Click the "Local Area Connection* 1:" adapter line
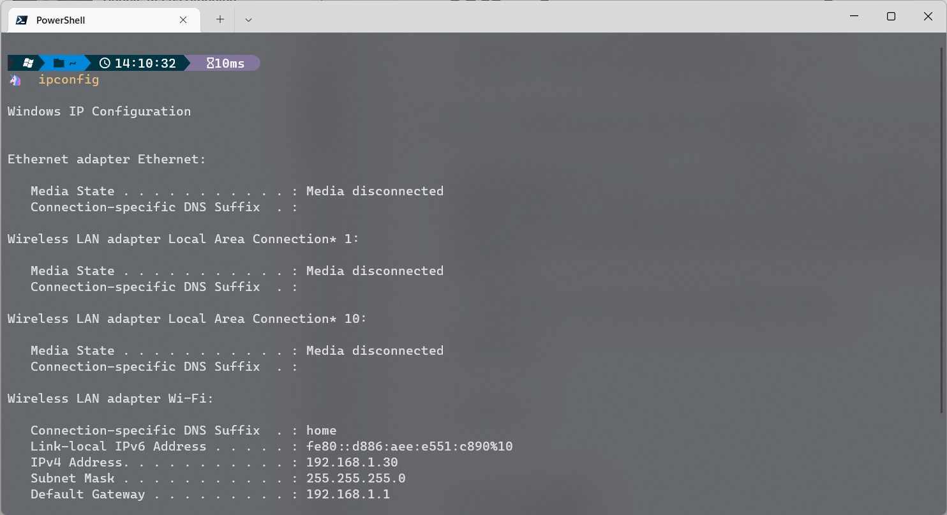 (184, 239)
